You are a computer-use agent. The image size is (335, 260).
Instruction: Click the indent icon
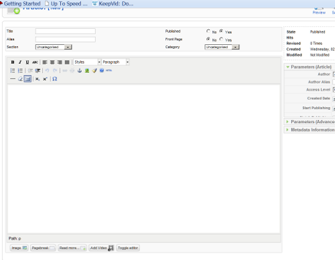point(38,70)
